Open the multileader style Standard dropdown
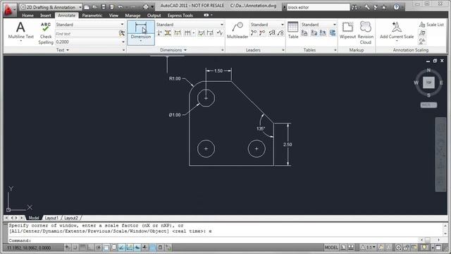The width and height of the screenshot is (451, 254). pyautogui.click(x=267, y=25)
